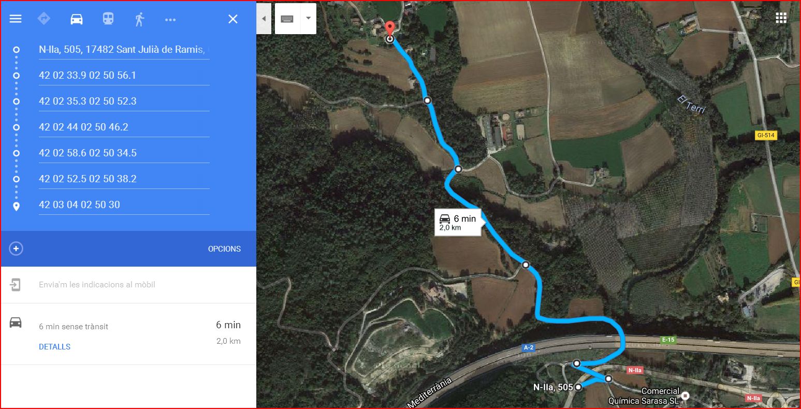Close the directions panel

[x=233, y=19]
